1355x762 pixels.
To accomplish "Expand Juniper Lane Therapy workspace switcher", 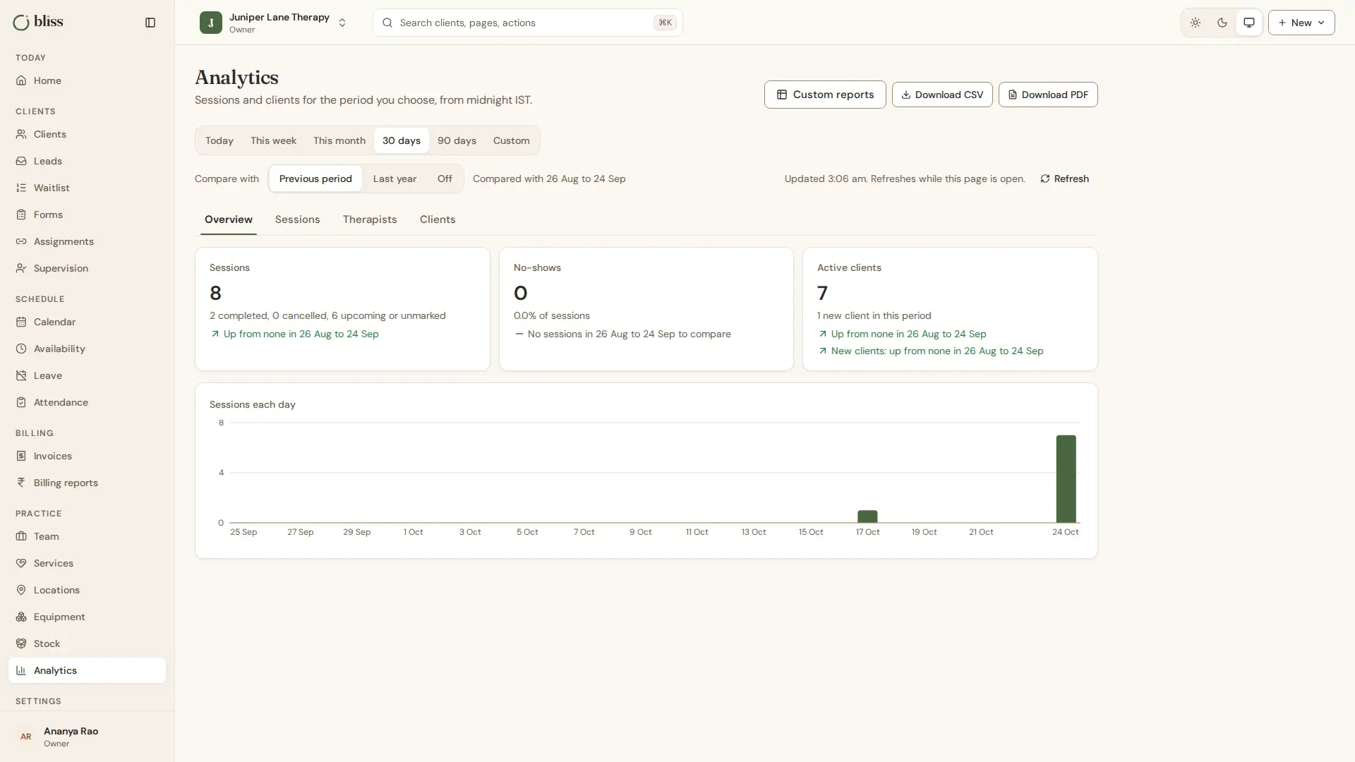I will [274, 23].
